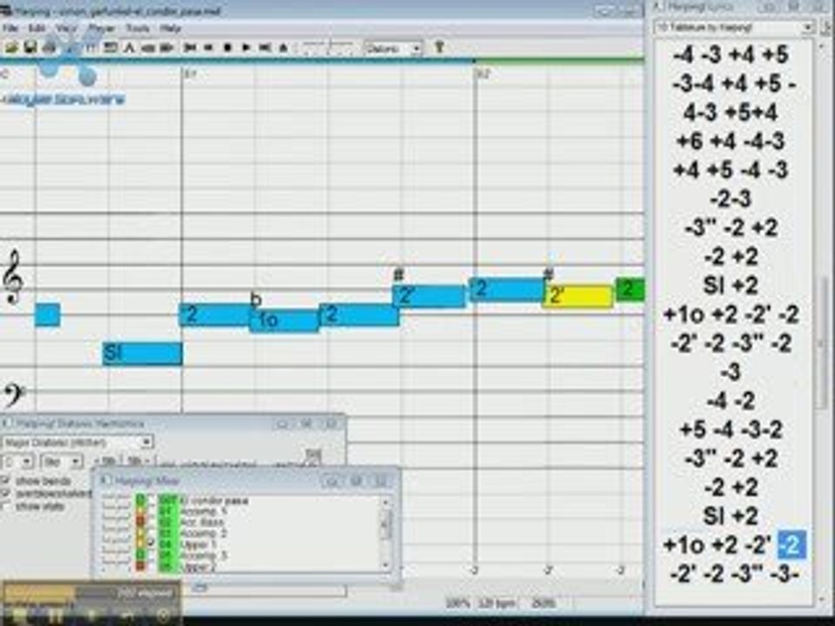This screenshot has height=626, width=835.
Task: Click the upward triangle icon in the toolbar
Action: tap(284, 48)
